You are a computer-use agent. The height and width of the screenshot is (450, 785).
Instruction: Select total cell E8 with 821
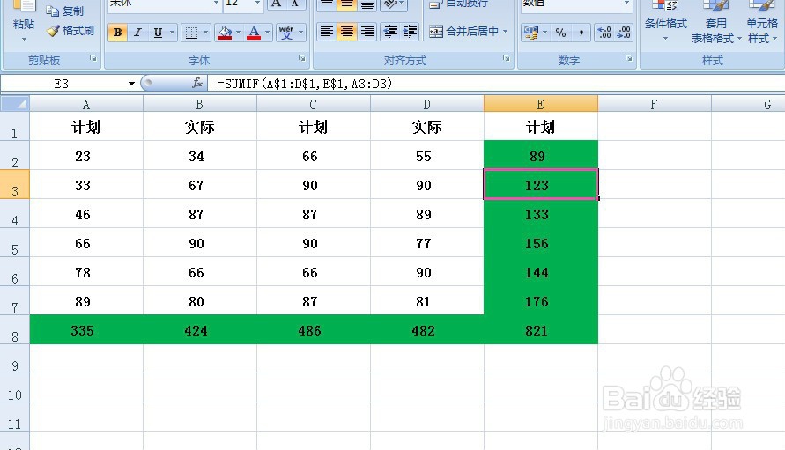tap(541, 330)
